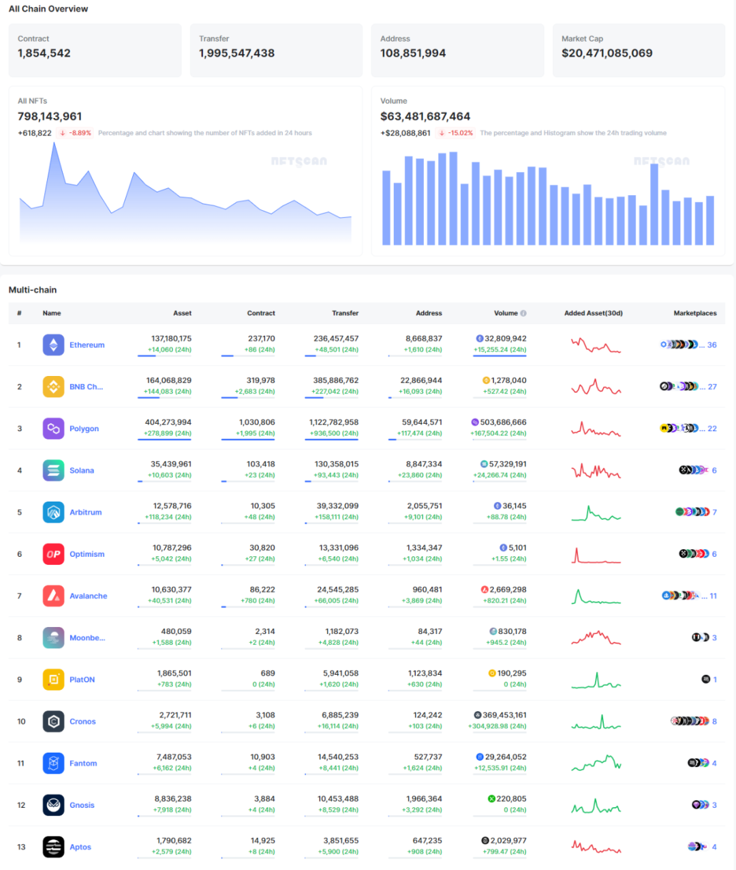This screenshot has height=870, width=736.
Task: Click the Cronos marketplace icons cluster
Action: [690, 721]
